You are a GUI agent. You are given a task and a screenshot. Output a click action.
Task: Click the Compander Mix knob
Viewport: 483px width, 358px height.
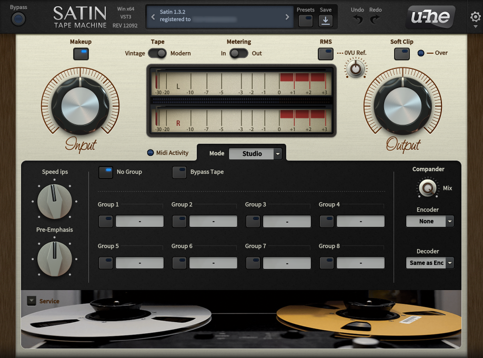(x=428, y=187)
